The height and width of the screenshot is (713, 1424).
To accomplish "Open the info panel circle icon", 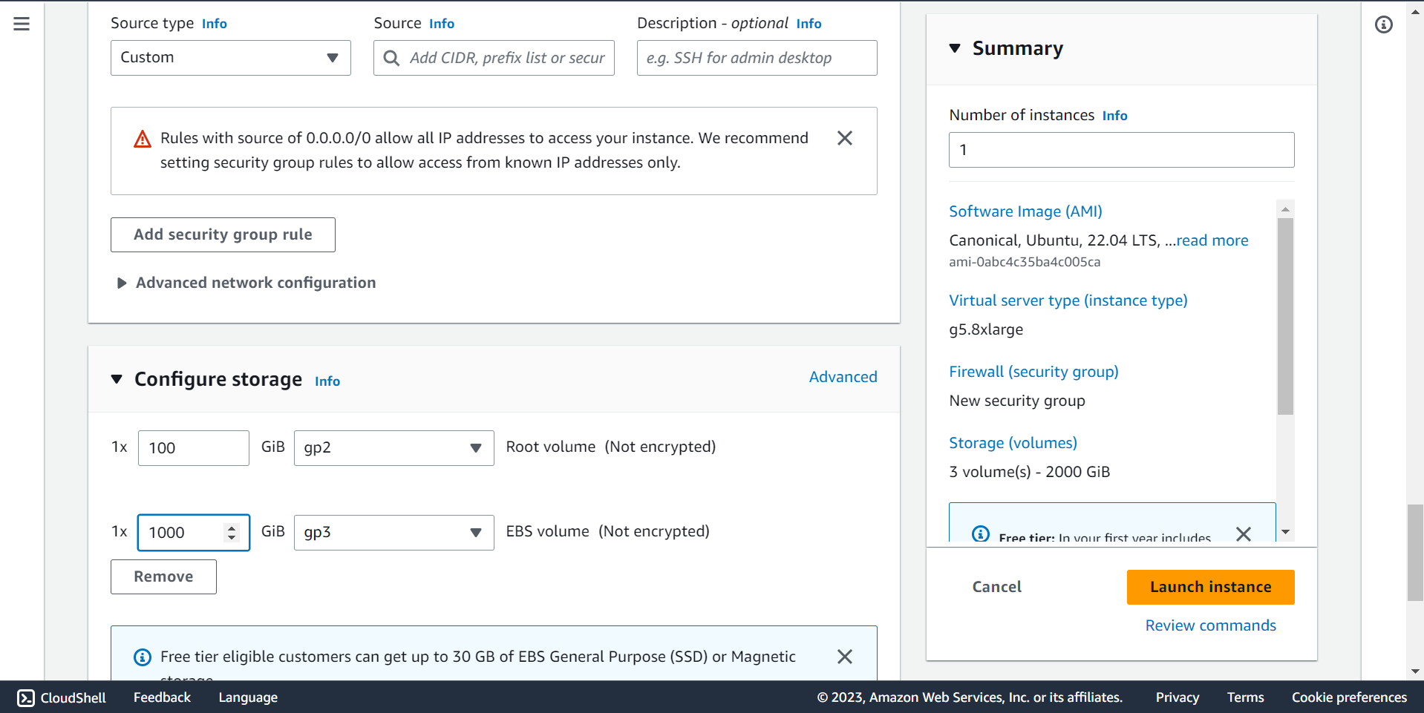I will pos(1383,24).
